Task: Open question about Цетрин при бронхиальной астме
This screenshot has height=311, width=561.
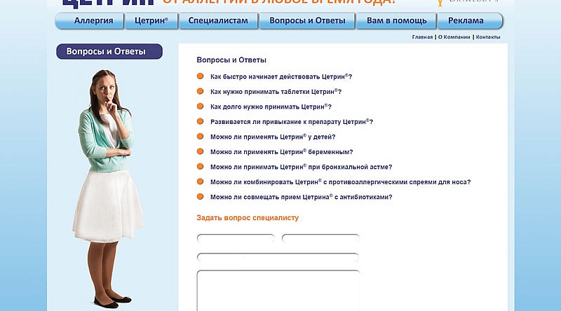Action: pyautogui.click(x=302, y=167)
